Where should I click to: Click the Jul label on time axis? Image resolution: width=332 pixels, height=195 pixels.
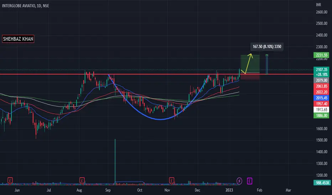coord(49,190)
